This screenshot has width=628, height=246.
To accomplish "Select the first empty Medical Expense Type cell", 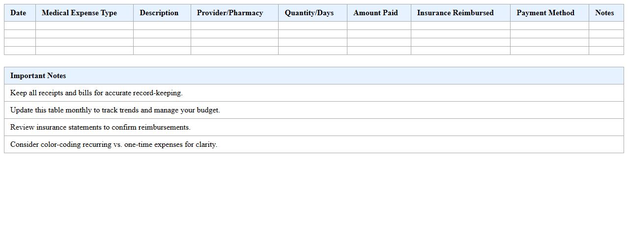I will tap(84, 26).
